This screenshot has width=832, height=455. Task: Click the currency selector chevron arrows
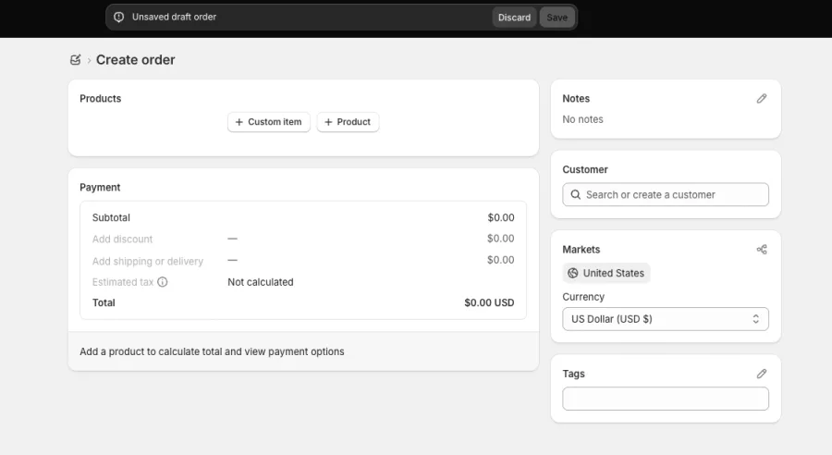point(755,319)
